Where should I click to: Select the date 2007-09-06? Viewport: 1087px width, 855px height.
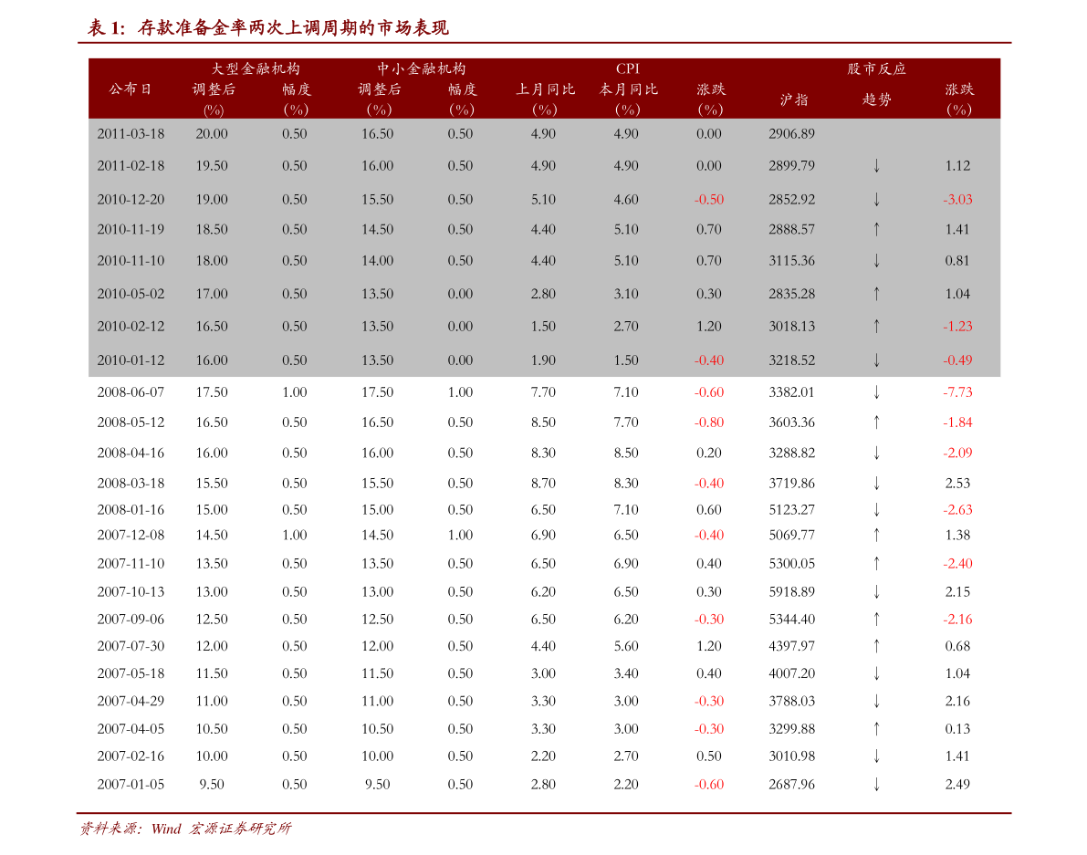pos(131,620)
